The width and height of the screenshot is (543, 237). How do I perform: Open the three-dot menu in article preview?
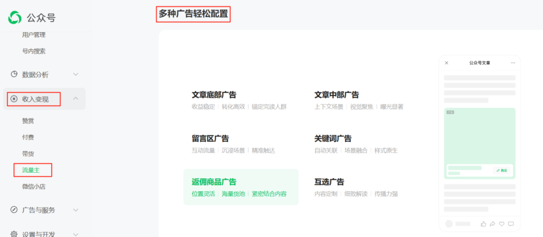513,63
